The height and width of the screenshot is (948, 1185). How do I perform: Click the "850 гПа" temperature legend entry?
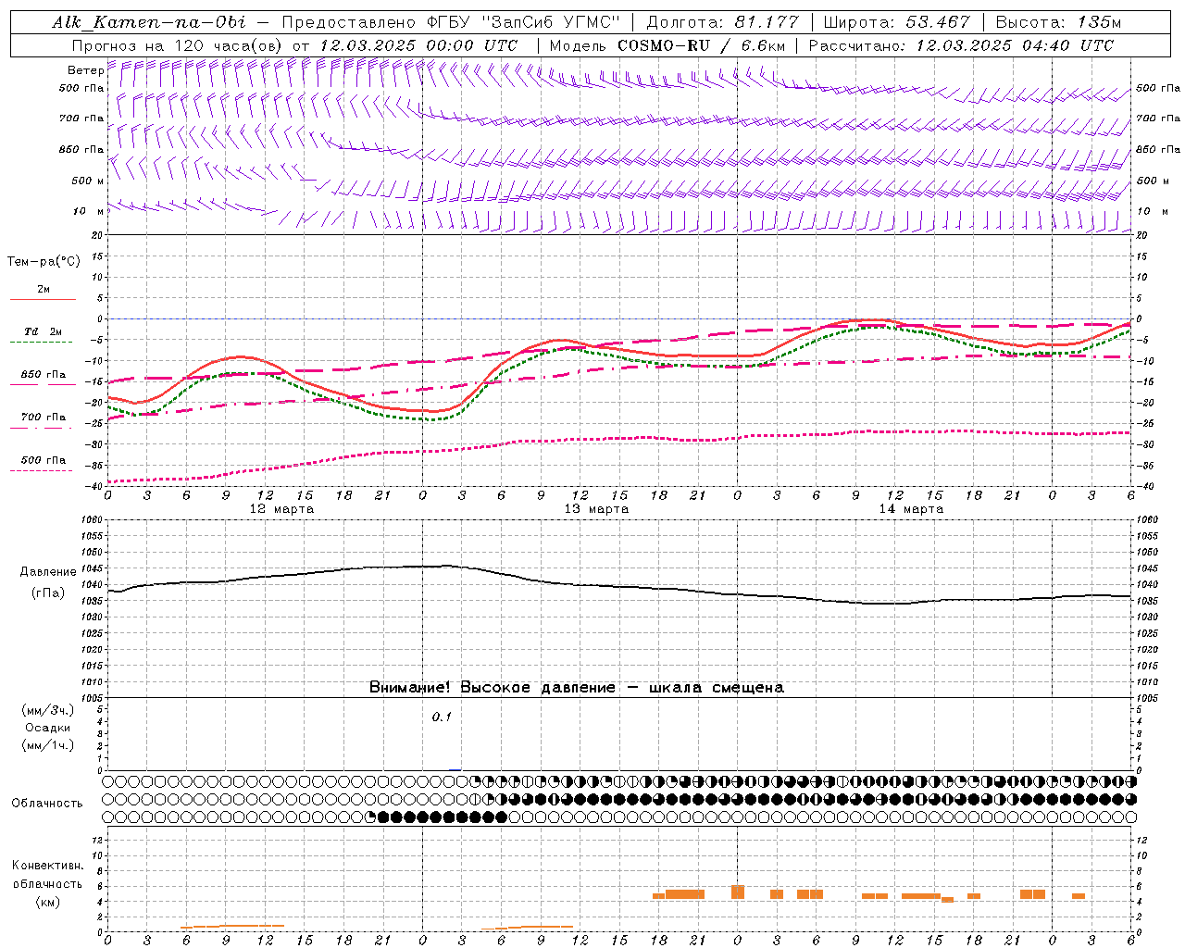pyautogui.click(x=43, y=375)
